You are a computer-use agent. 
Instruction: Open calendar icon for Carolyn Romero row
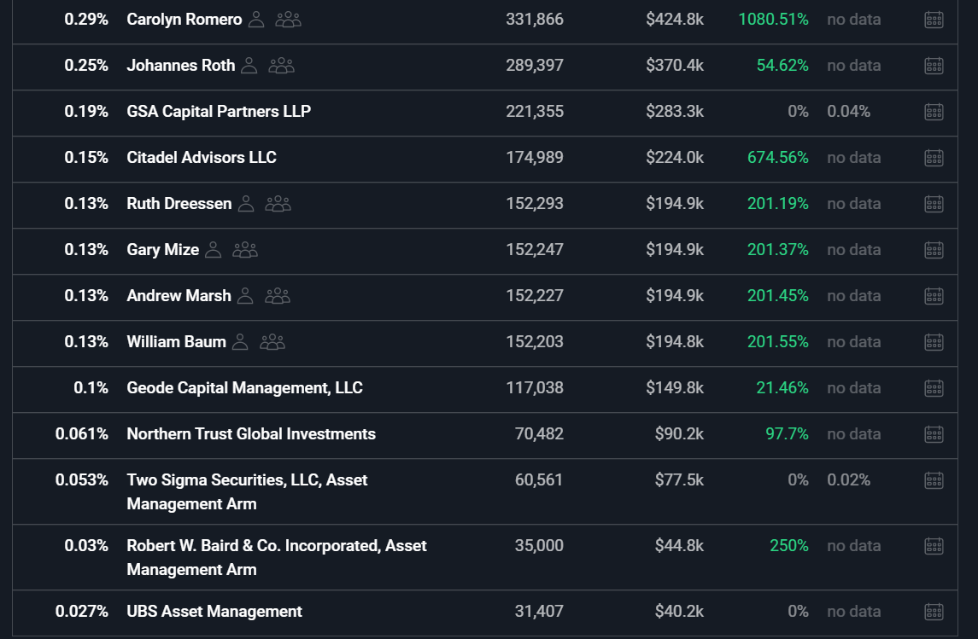(x=934, y=20)
